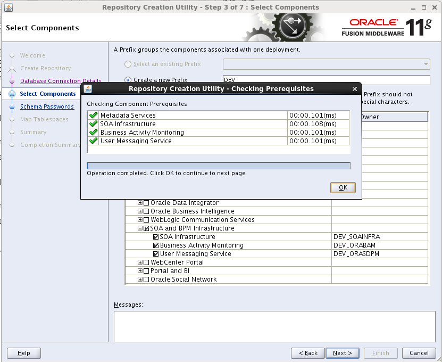This screenshot has height=362, width=442.
Task: Collapse the SOA and BPM Infrastructure node
Action: coord(140,228)
